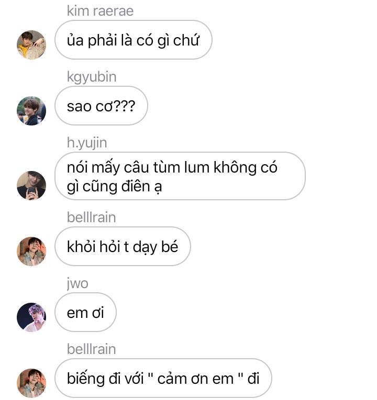The width and height of the screenshot is (377, 400).
Task: Click the username 'kim raerae'
Action: coord(100,11)
